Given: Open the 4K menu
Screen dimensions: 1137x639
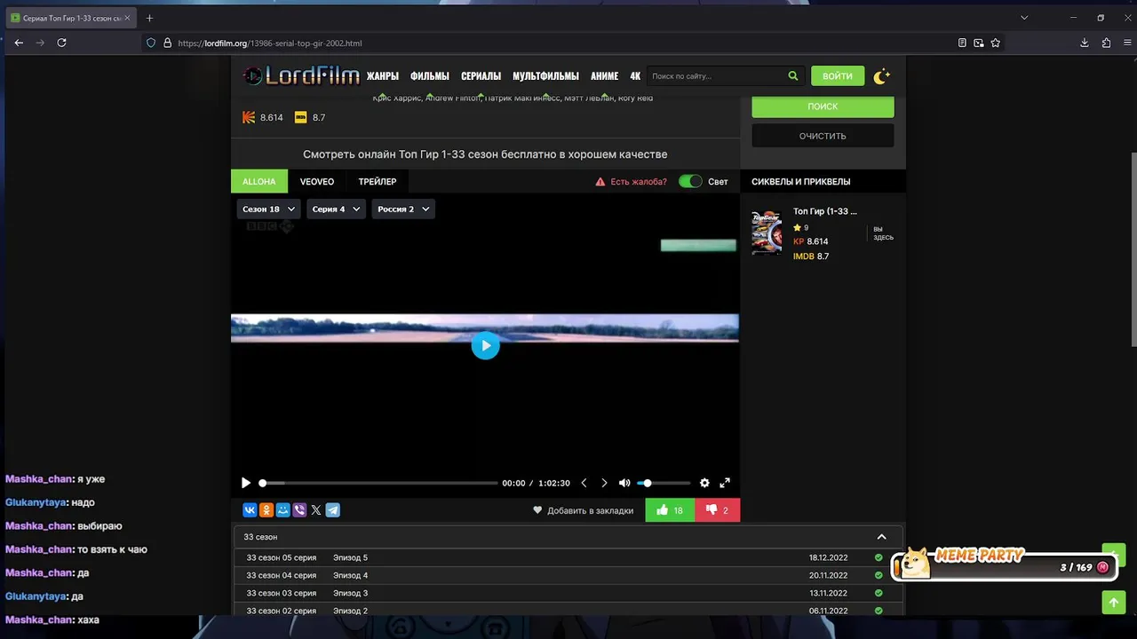Looking at the screenshot, I should click(635, 76).
